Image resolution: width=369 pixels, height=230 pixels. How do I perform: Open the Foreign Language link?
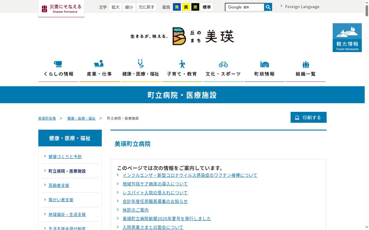tap(302, 7)
